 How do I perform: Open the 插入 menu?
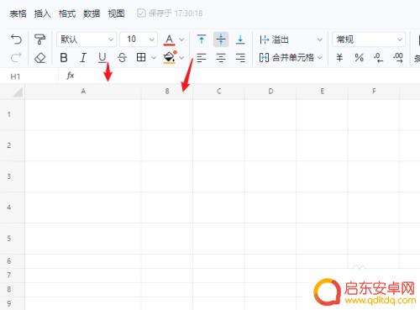pos(42,13)
